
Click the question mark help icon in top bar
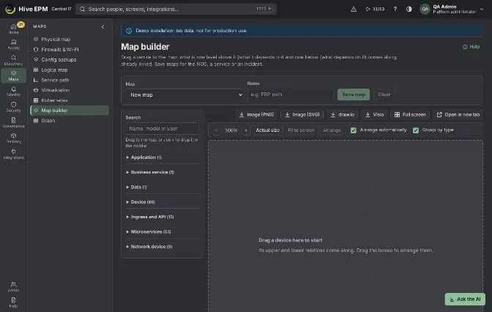tap(395, 9)
